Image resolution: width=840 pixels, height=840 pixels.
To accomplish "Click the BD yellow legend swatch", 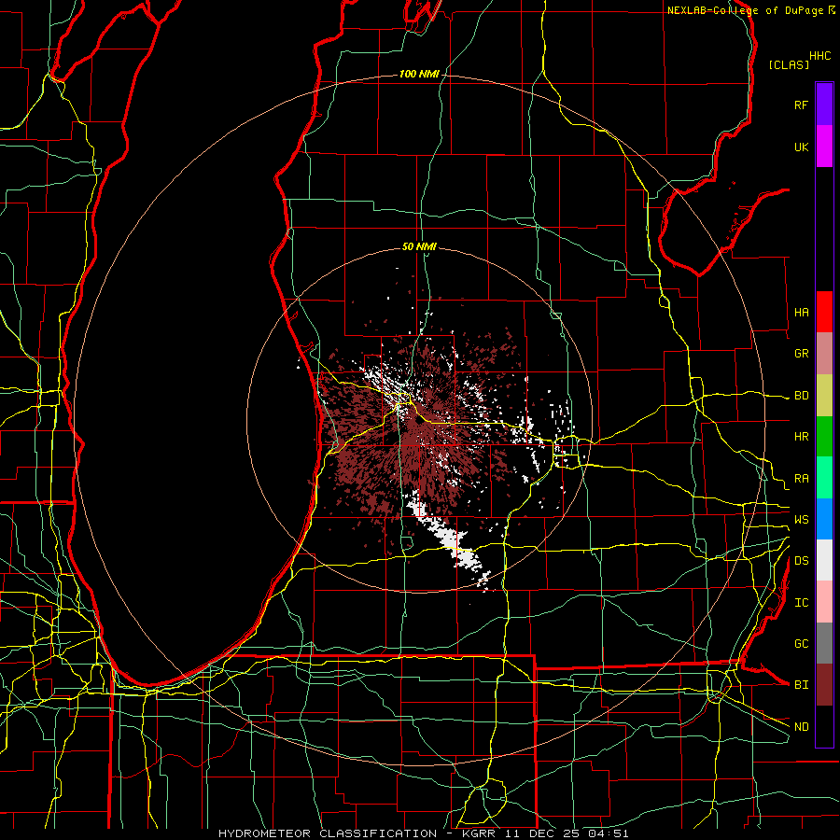I will point(824,396).
